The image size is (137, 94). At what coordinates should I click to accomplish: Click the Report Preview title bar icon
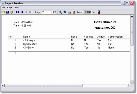pyautogui.click(x=3, y=3)
